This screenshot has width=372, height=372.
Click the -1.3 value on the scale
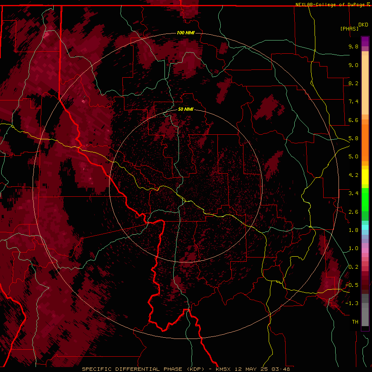352,303
